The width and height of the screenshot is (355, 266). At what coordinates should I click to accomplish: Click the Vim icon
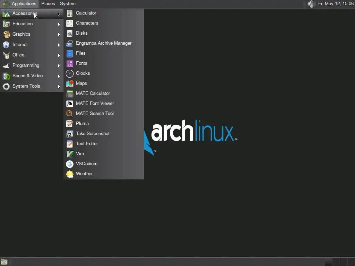click(x=69, y=154)
